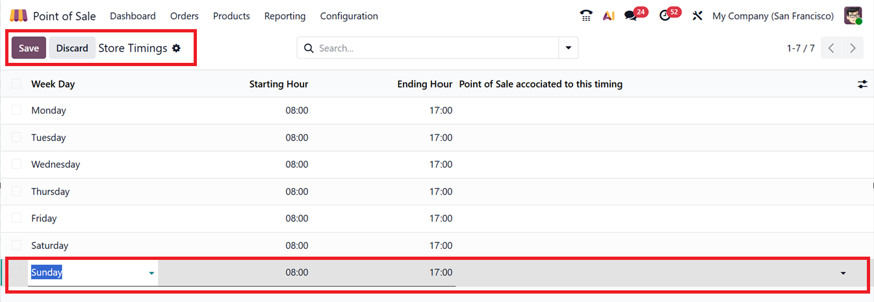
Task: Open activities clock icon with 52 badge
Action: click(665, 16)
